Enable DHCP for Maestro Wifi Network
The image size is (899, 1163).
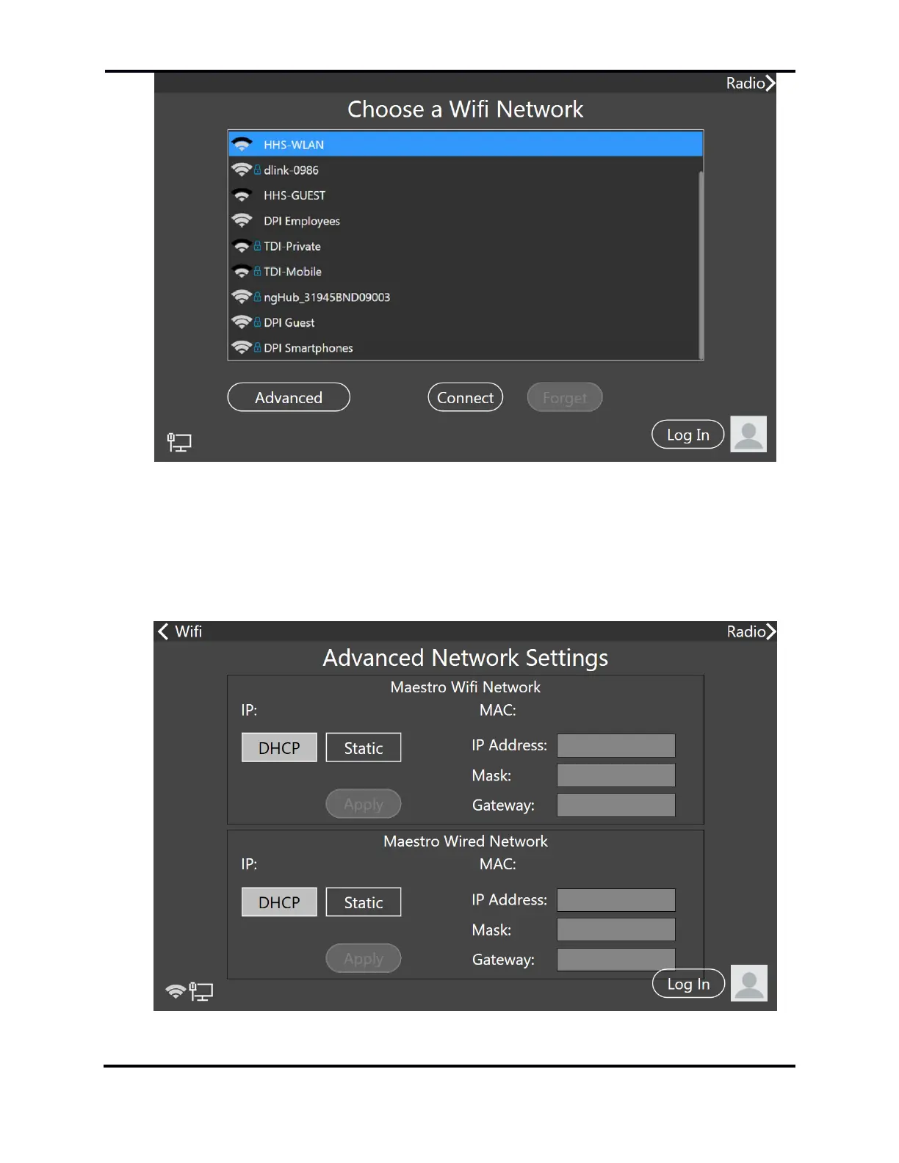click(279, 747)
